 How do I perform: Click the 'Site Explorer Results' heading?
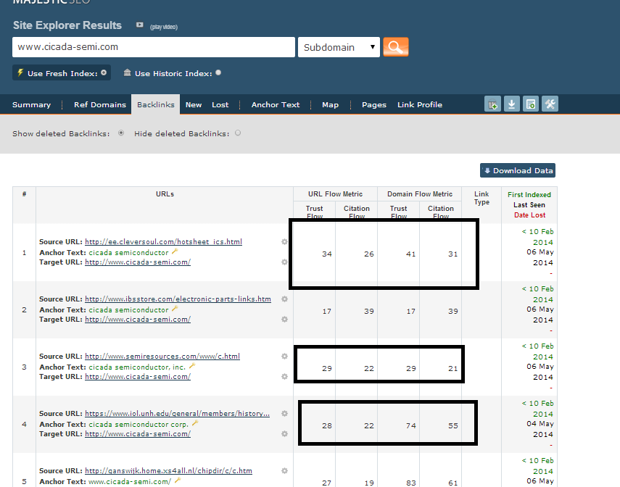(x=67, y=25)
